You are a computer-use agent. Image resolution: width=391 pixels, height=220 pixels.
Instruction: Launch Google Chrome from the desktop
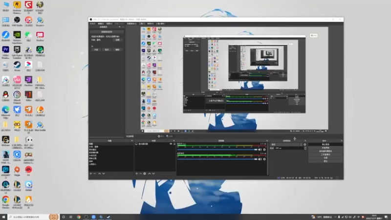pos(5,201)
